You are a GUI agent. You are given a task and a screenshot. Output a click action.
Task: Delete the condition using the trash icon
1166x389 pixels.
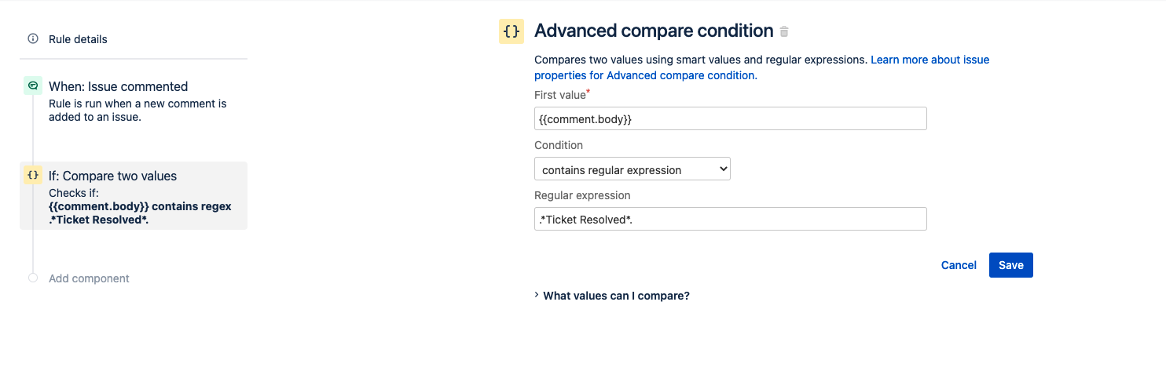(784, 32)
